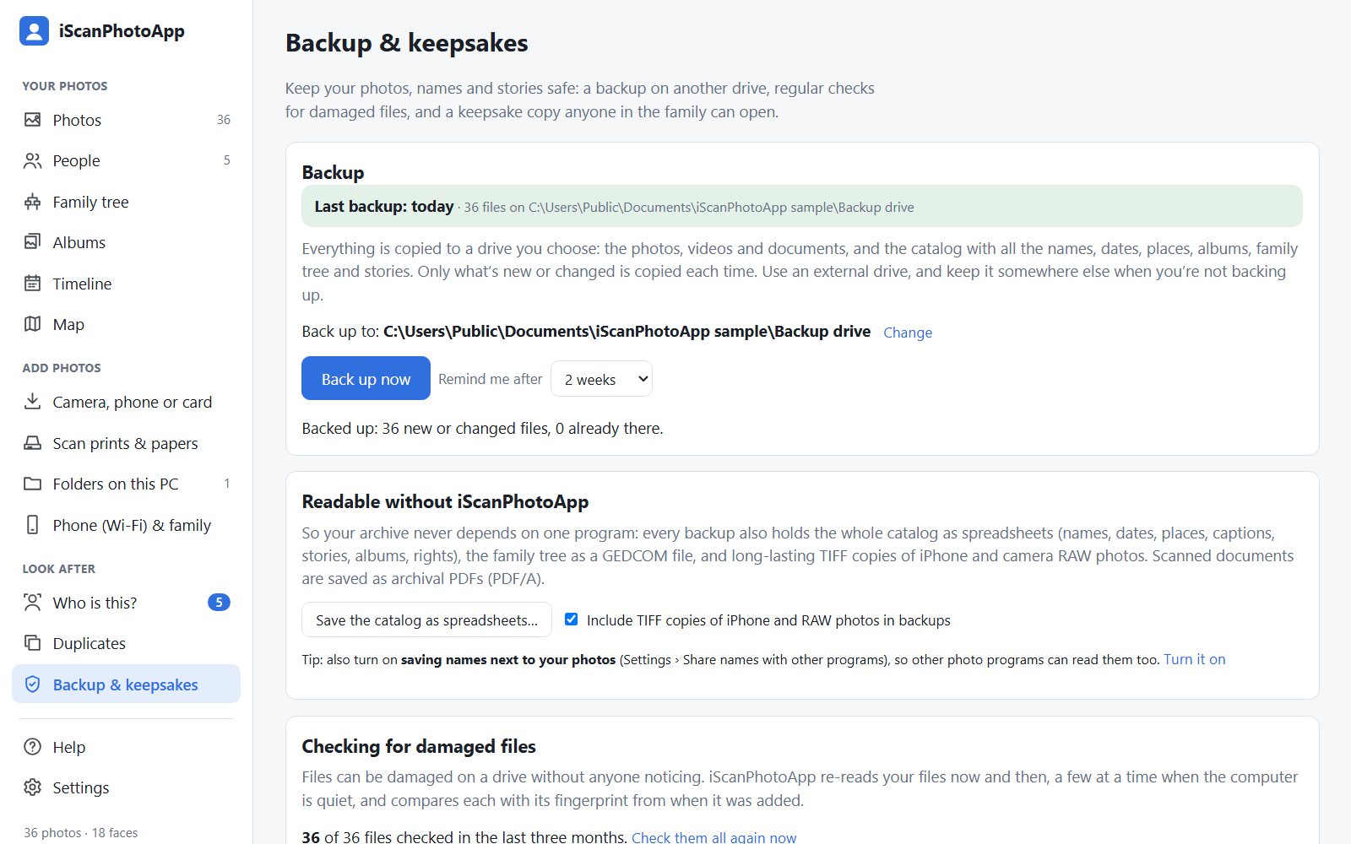Image resolution: width=1351 pixels, height=844 pixels.
Task: Click the Backup & keepsakes shield icon
Action: coord(32,684)
